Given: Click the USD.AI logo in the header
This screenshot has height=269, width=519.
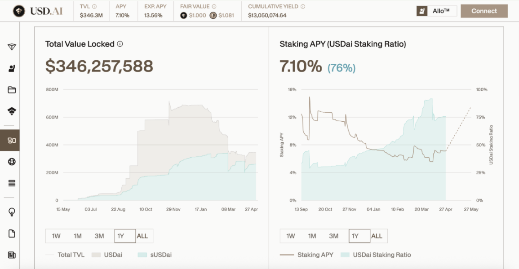Looking at the screenshot, I should [x=38, y=11].
